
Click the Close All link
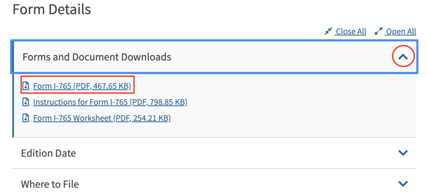pos(351,32)
